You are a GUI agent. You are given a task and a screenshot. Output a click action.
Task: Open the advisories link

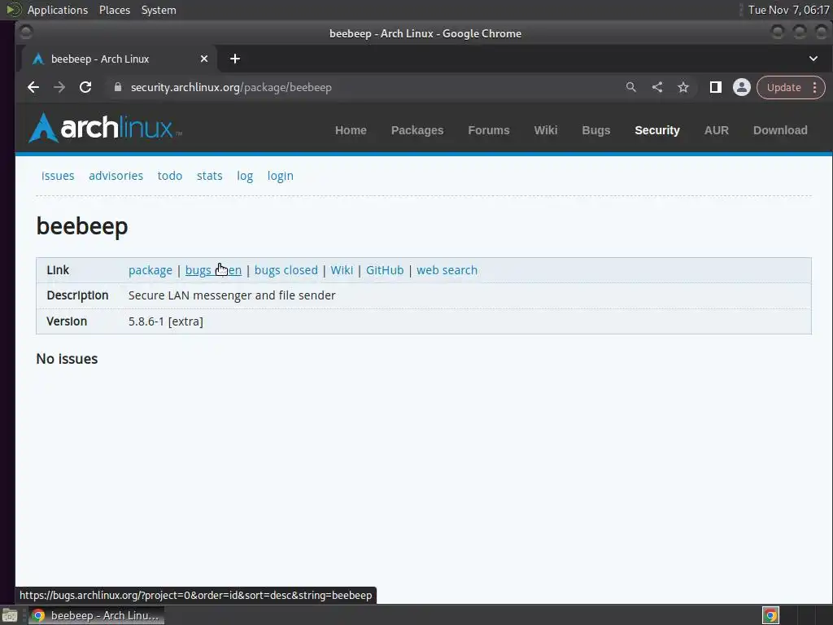(x=116, y=176)
